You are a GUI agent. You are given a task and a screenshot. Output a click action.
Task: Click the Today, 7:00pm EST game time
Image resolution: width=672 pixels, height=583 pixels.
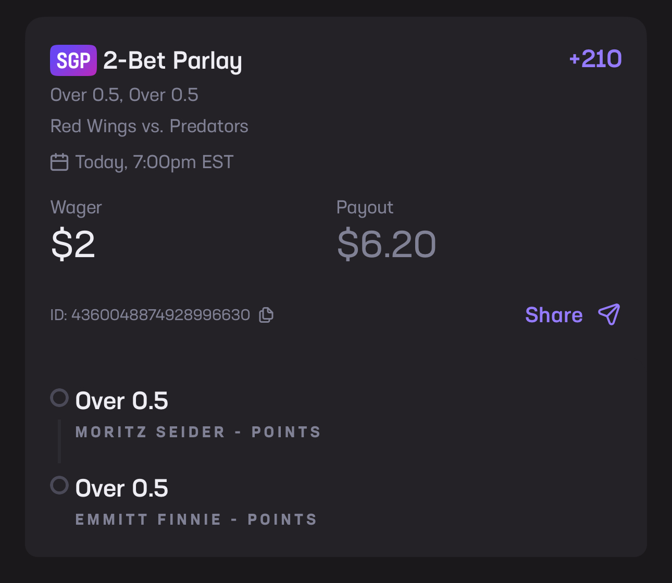(154, 162)
